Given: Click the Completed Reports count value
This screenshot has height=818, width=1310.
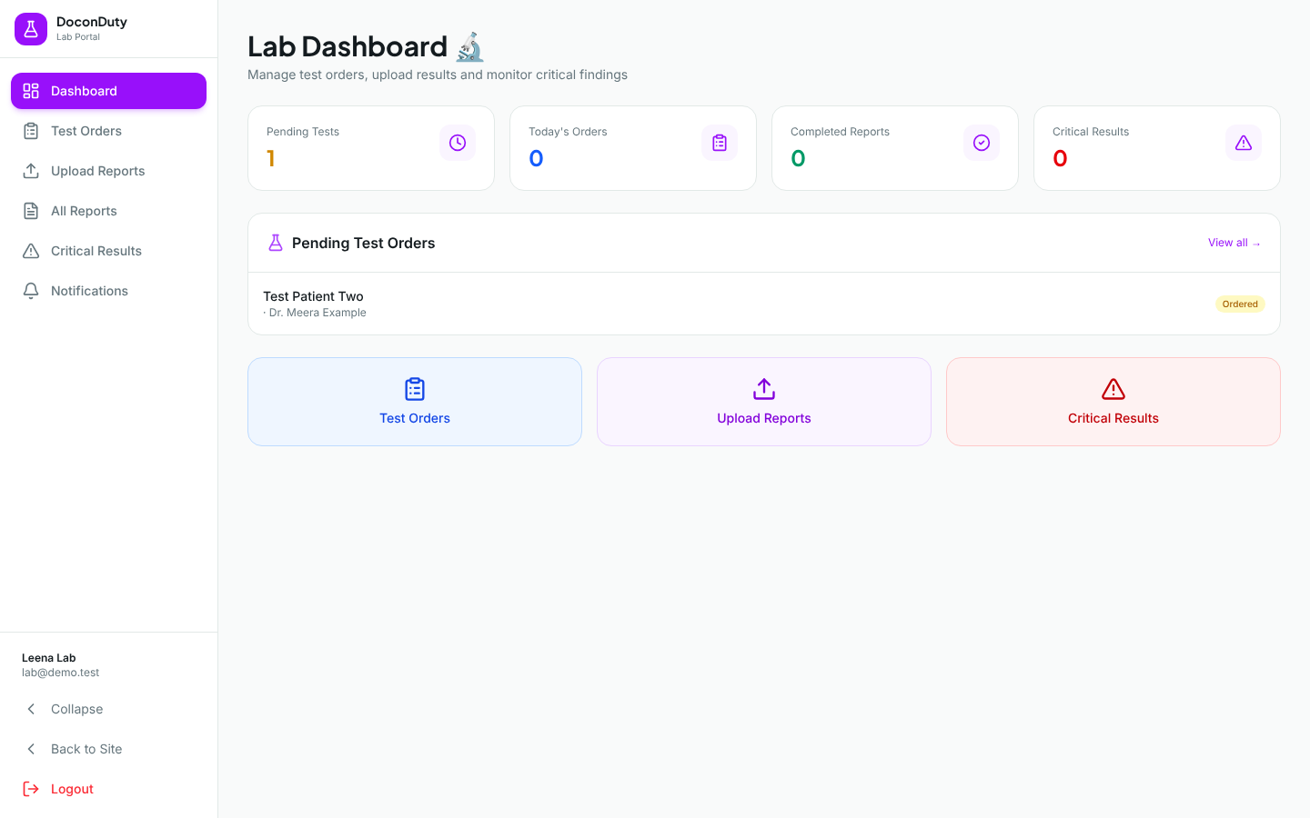Looking at the screenshot, I should tap(798, 158).
